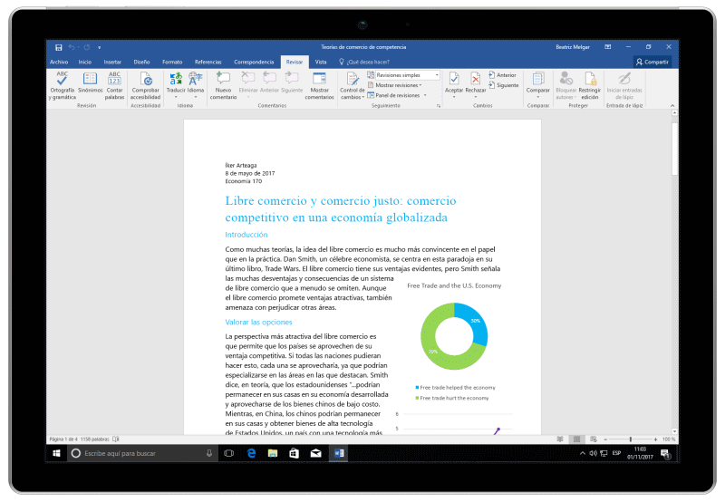Switch to the Correspondencia tab
Screen dimensions: 725x502
click(254, 62)
